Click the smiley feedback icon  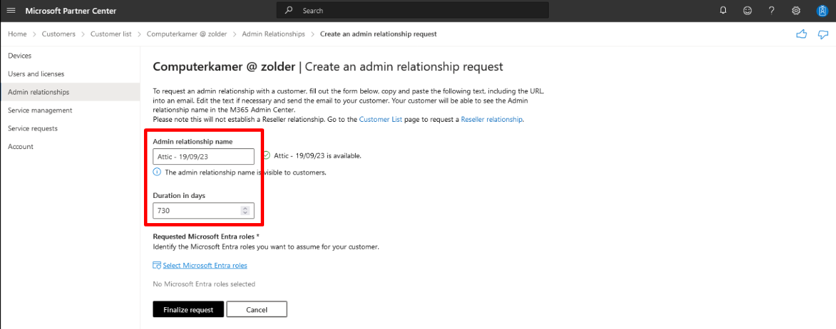click(x=748, y=11)
